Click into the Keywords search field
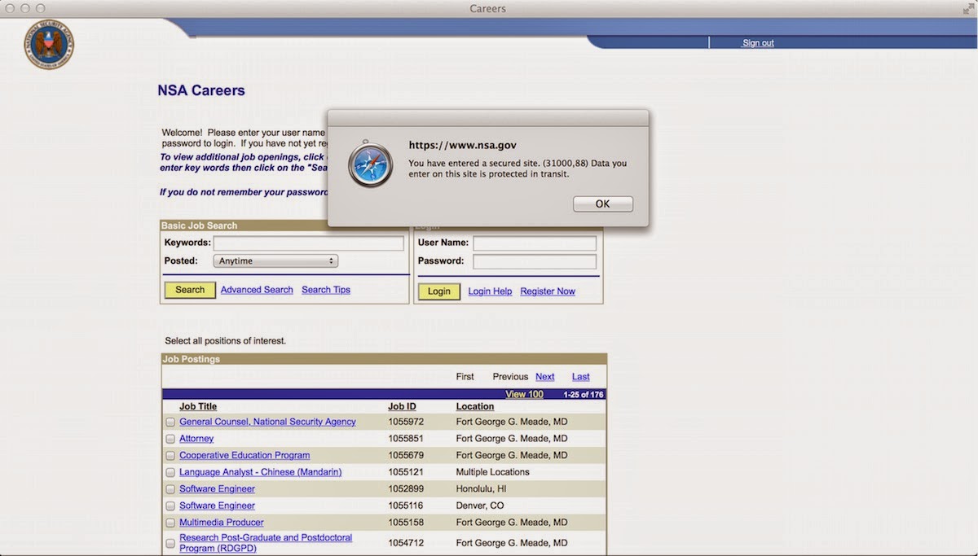This screenshot has height=556, width=978. [x=308, y=243]
